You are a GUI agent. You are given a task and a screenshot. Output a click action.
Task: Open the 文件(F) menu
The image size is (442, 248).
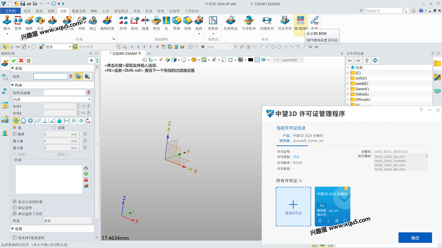[10, 11]
